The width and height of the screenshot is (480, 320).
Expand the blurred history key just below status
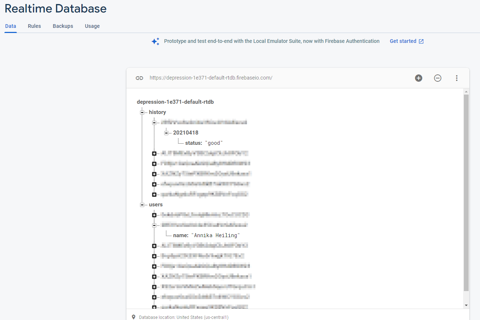[154, 154]
